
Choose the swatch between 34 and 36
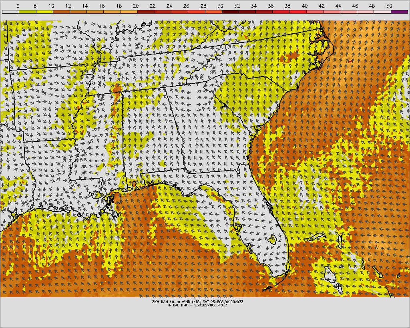[x=264, y=12]
